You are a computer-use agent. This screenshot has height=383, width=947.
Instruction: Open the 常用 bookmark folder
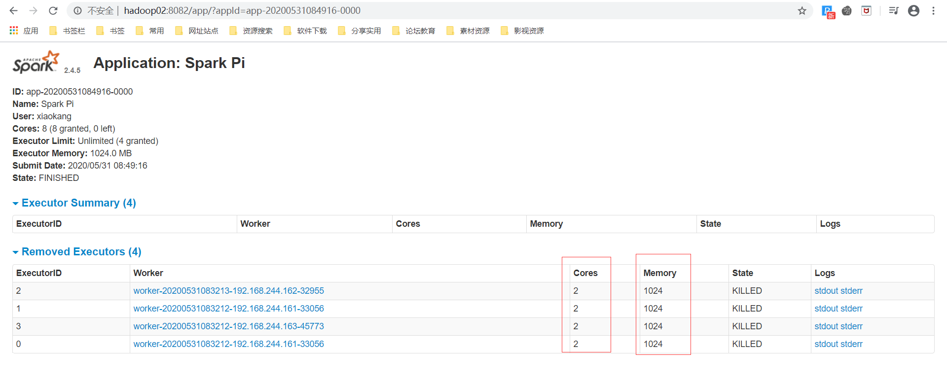150,31
